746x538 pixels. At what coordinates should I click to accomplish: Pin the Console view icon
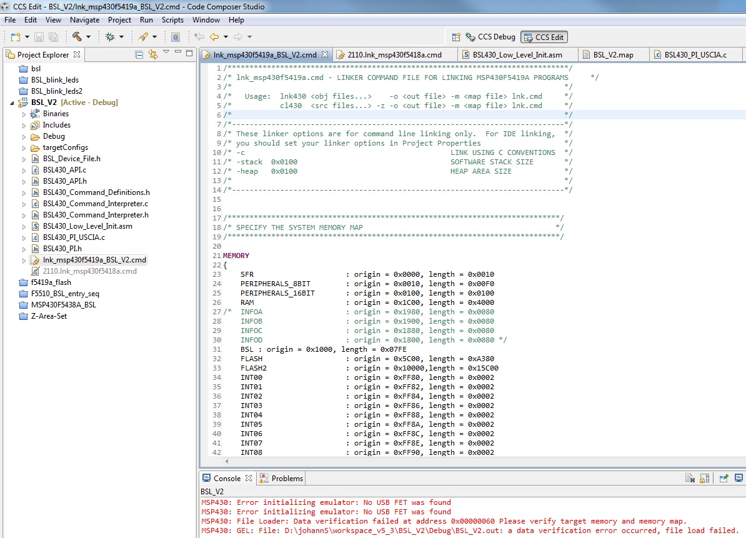724,478
